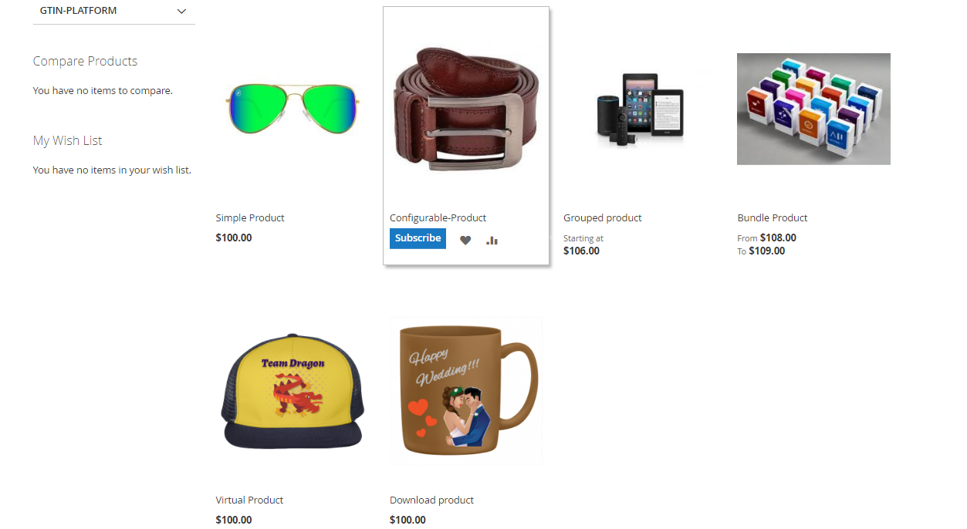Viewport: 967px width, 529px height.
Task: Open the Virtual Product link
Action: tap(249, 500)
